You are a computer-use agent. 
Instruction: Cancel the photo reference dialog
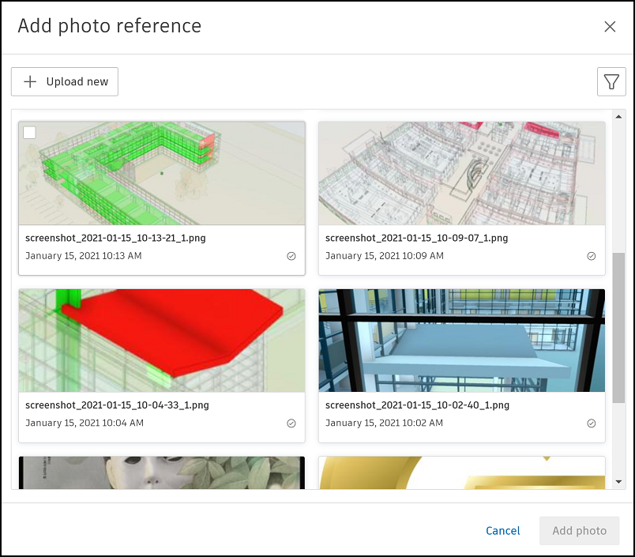pos(502,531)
